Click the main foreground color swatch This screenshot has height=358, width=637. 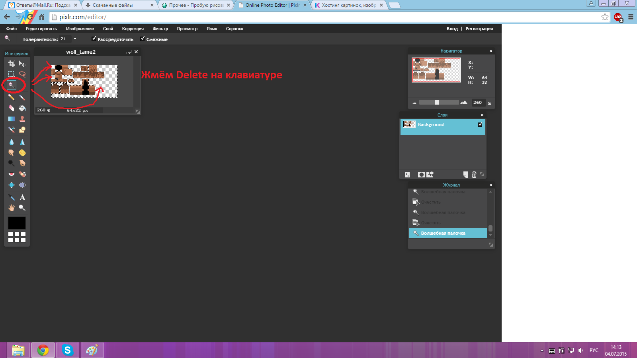[17, 223]
